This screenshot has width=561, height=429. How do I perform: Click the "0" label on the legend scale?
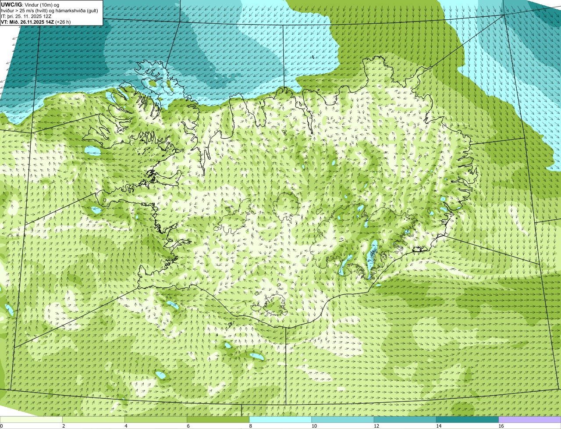[x=1, y=426]
